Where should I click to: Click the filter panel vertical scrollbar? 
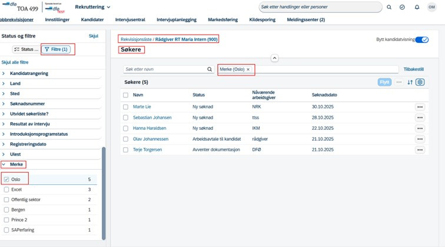104,193
